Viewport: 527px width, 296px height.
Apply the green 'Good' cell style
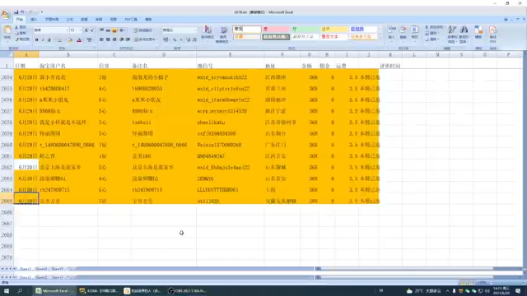305,30
